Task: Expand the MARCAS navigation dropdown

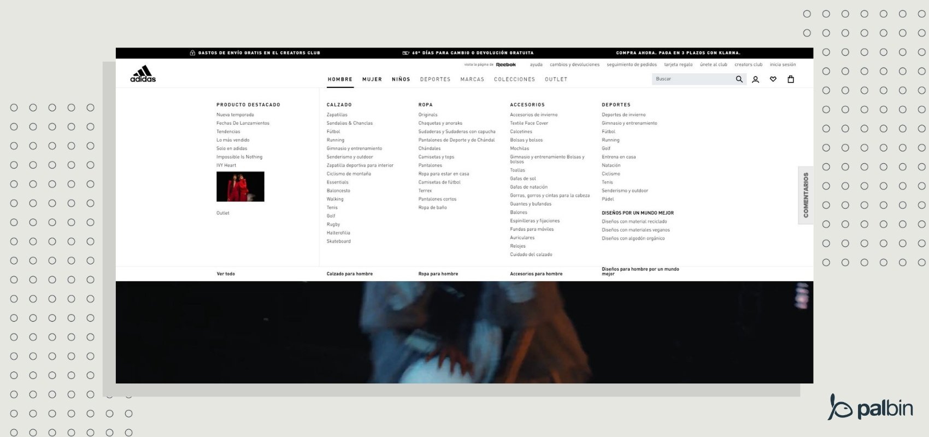Action: tap(472, 79)
